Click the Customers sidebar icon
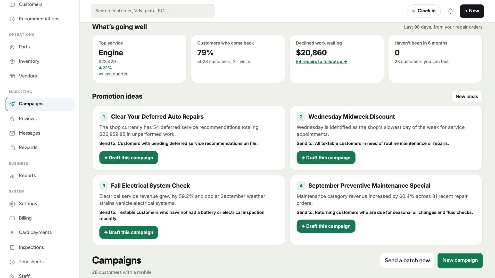The height and width of the screenshot is (278, 495). click(12, 4)
